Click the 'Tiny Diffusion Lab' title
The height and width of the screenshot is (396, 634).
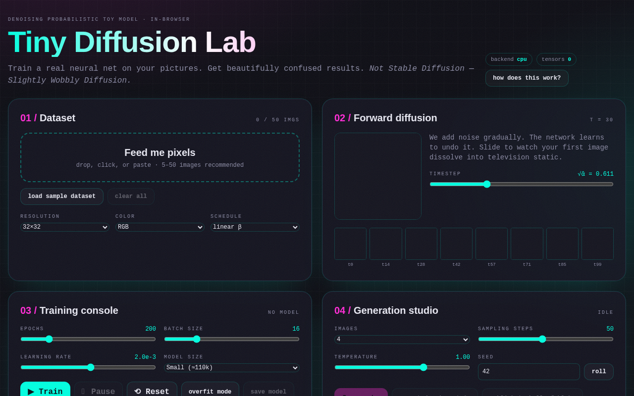[132, 42]
